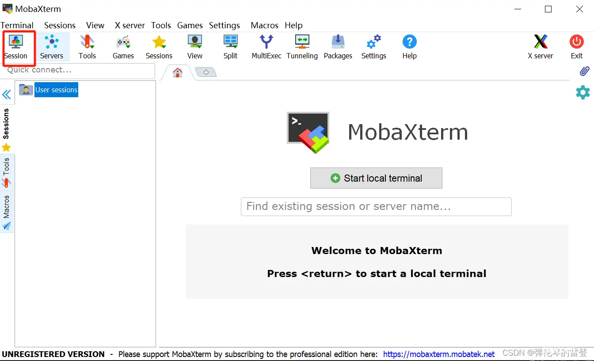Click the Start local terminal button
Viewport: 594px width, 361px height.
coord(376,178)
